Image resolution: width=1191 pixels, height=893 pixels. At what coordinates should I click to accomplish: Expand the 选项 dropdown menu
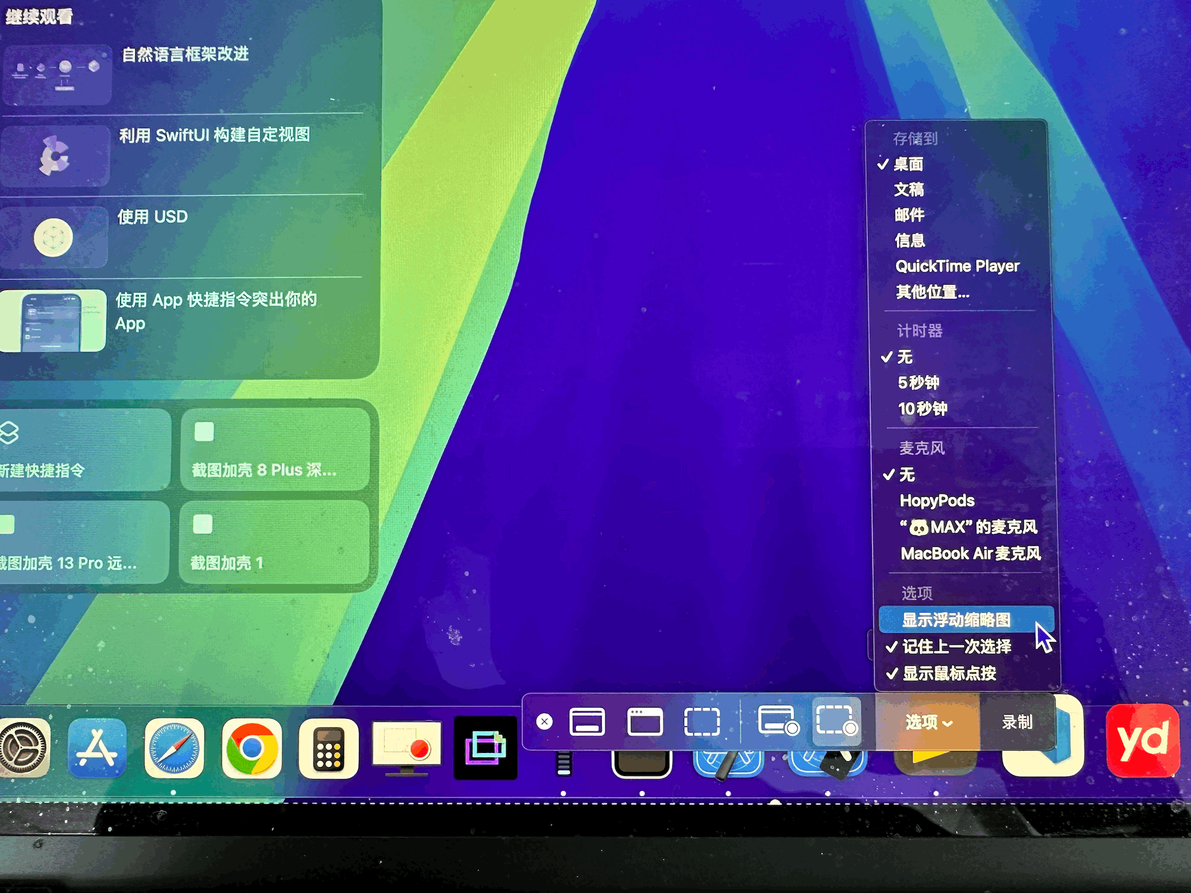point(928,722)
